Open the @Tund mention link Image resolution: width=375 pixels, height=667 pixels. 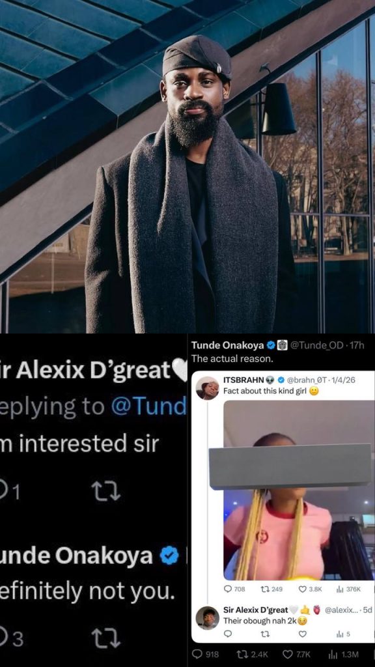[148, 406]
